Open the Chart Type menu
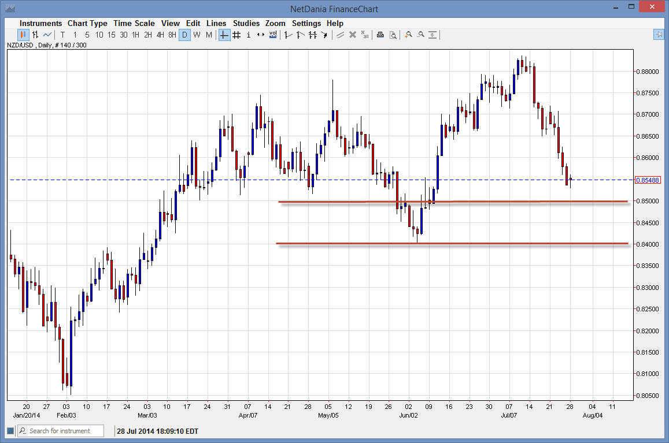This screenshot has width=669, height=443. [87, 23]
